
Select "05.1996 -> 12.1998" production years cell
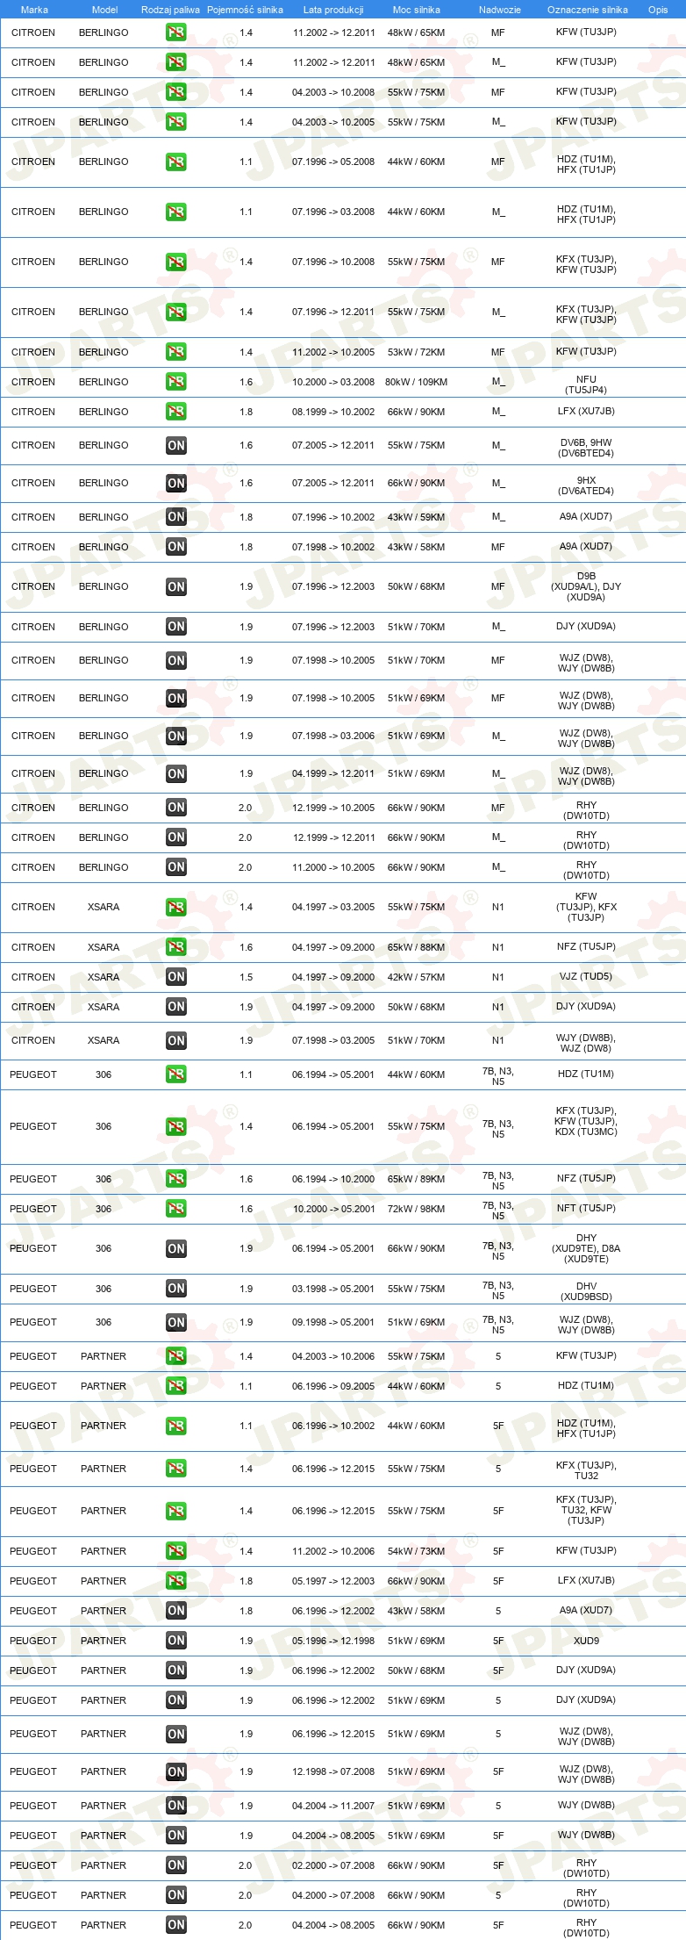[x=333, y=1641]
